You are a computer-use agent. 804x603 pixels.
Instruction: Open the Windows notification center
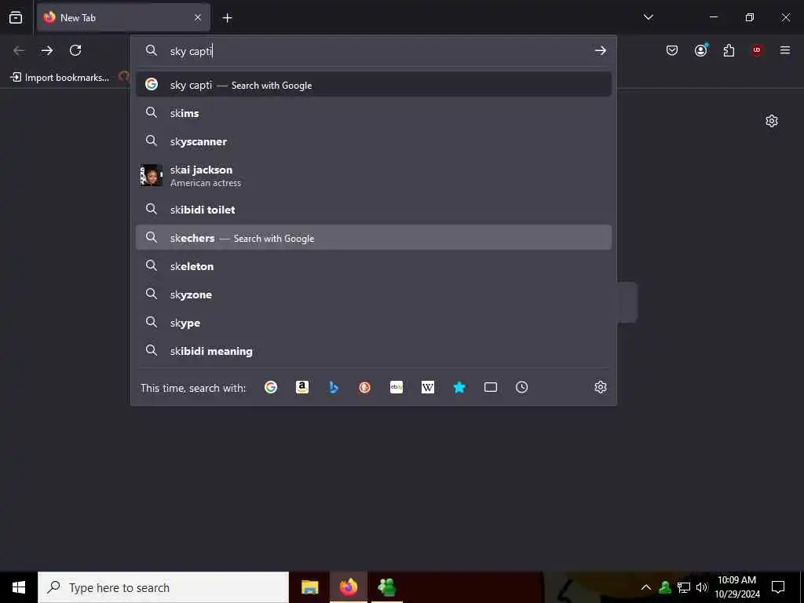[778, 587]
